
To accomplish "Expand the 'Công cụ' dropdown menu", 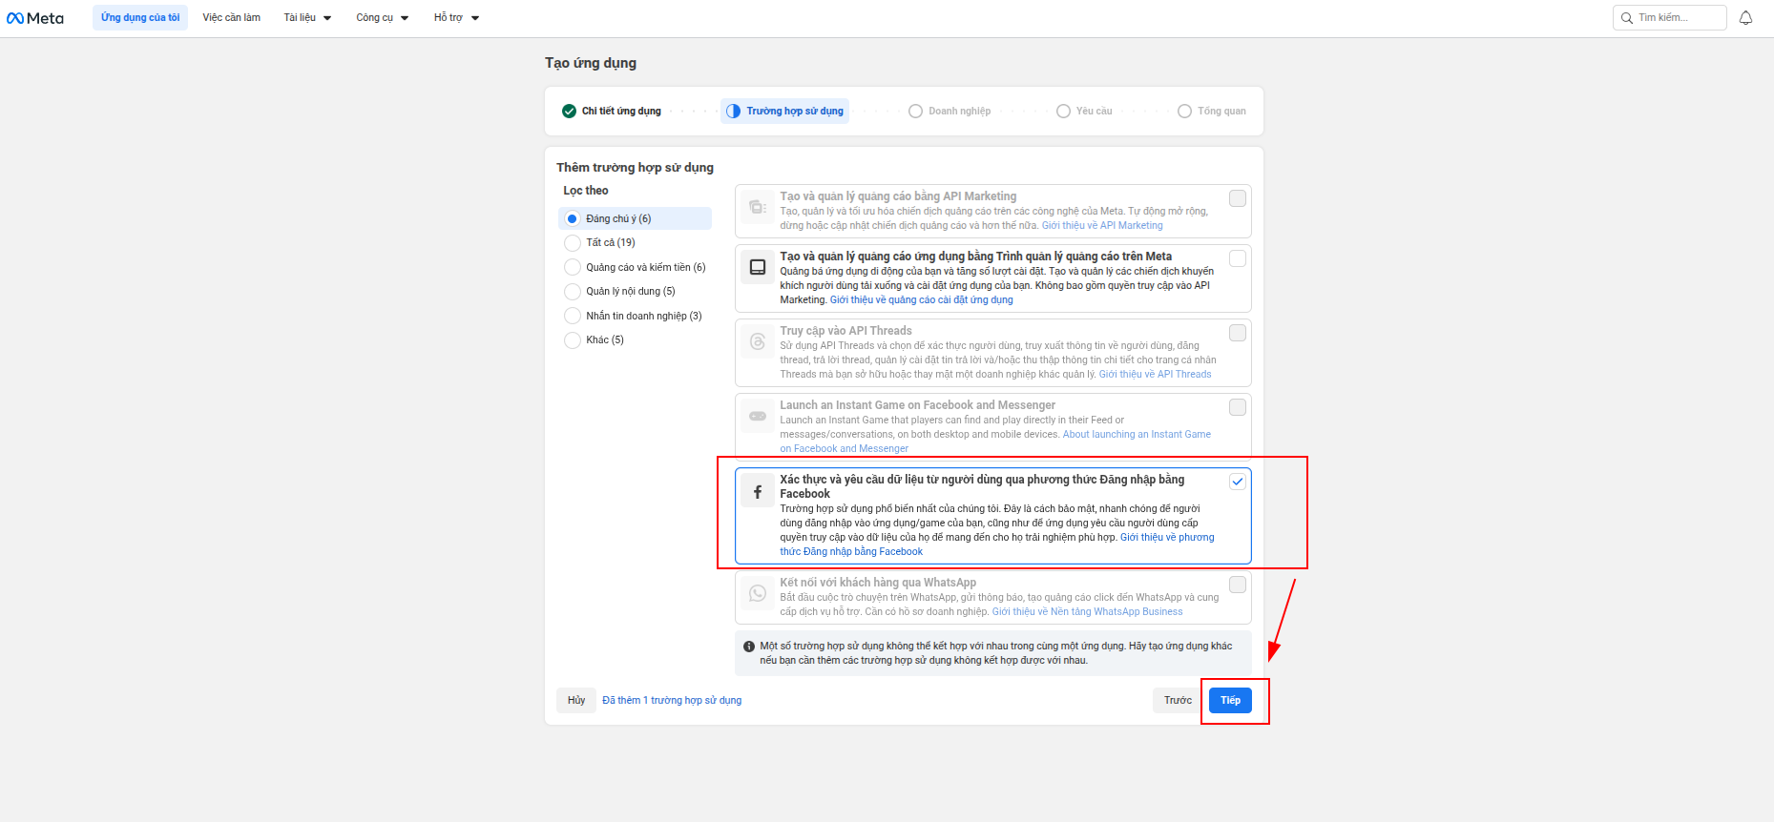I will pos(382,18).
